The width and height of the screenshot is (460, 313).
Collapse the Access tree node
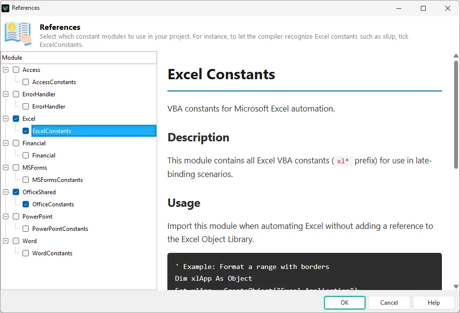[5, 70]
